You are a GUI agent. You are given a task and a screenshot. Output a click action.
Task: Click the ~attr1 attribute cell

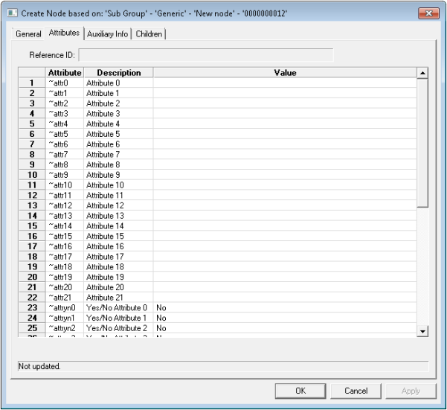tap(65, 93)
